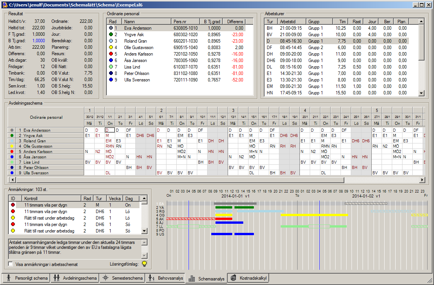Viewport: 434px width, 285px height.
Task: Click yellow dot of DH6 Sö rast remark
Action: 13,231
